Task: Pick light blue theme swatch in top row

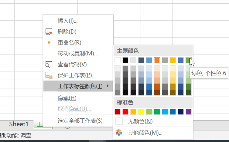Action: 149,60
